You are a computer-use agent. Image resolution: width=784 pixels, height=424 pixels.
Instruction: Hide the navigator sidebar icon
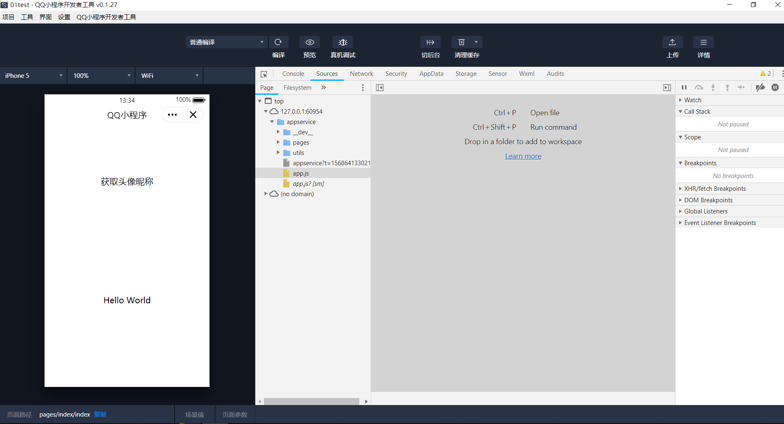[x=380, y=88]
